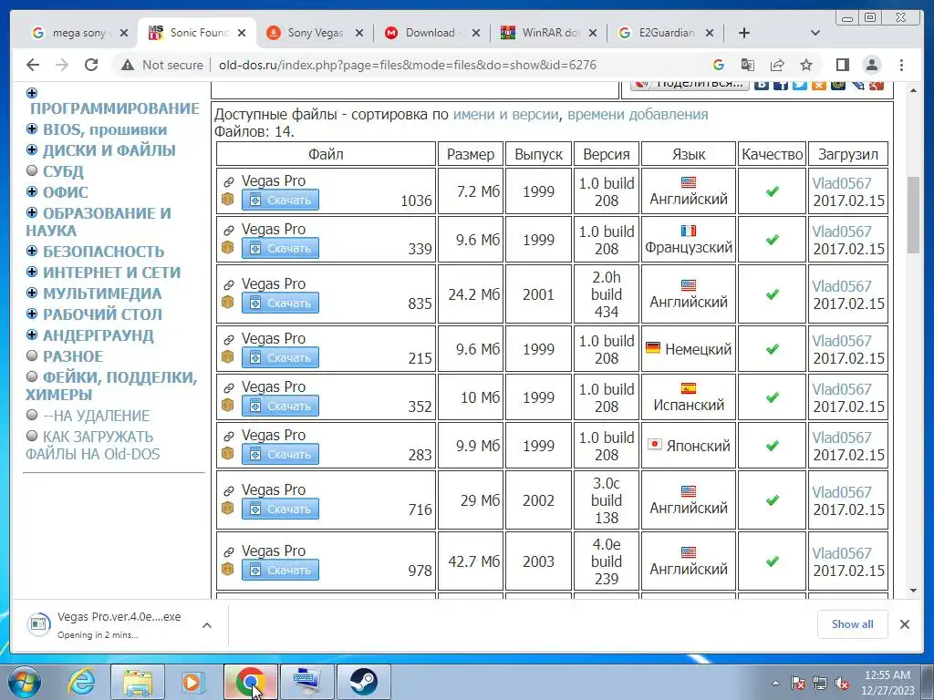Open Chrome's three-dot menu
The image size is (934, 700).
click(902, 65)
